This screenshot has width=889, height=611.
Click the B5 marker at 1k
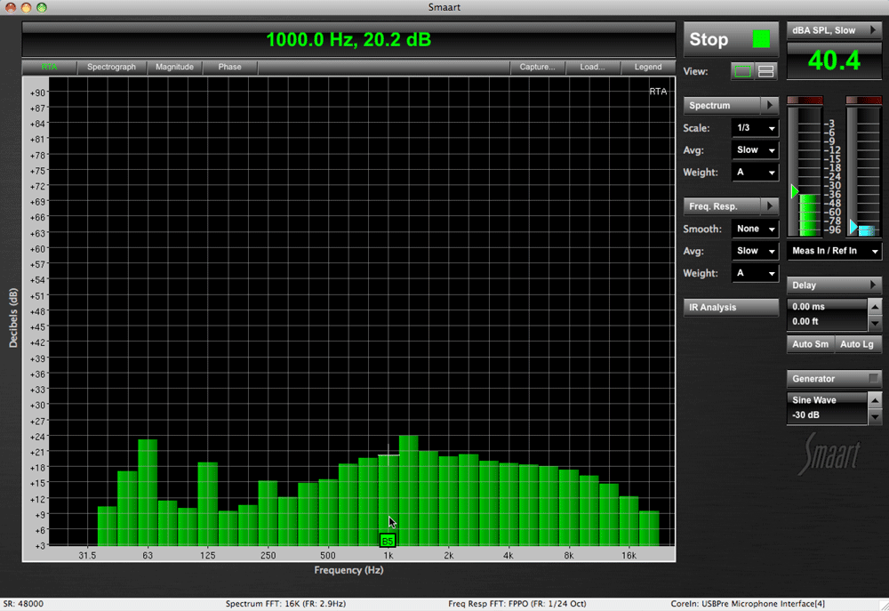coord(388,541)
